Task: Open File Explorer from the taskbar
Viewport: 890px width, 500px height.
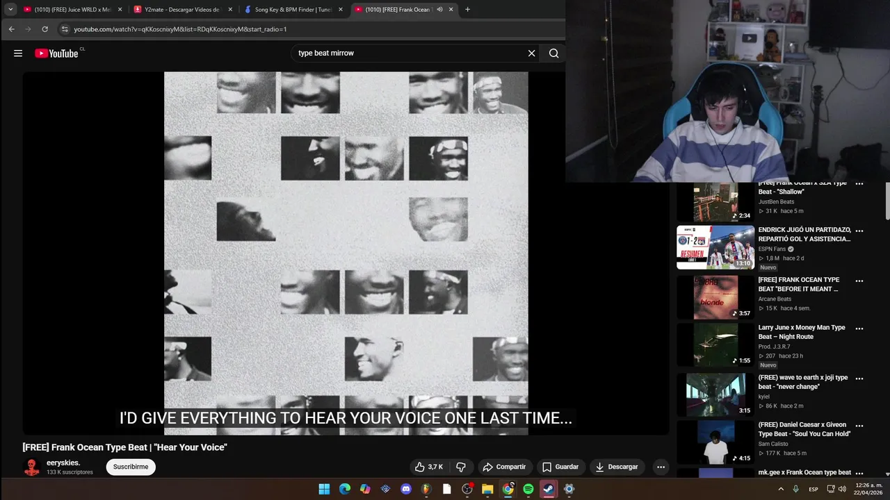Action: (487, 489)
